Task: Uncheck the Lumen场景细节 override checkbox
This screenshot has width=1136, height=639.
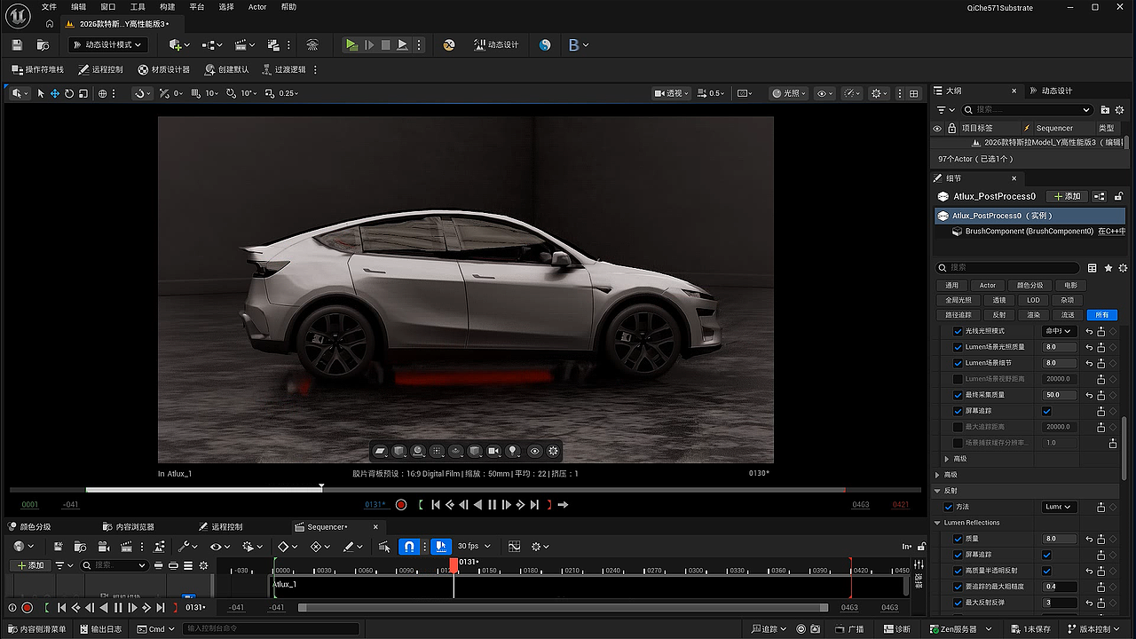Action: pos(958,363)
